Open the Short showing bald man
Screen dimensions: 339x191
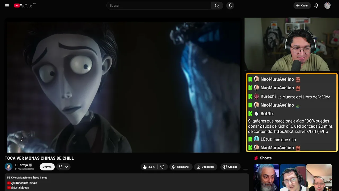click(x=319, y=177)
